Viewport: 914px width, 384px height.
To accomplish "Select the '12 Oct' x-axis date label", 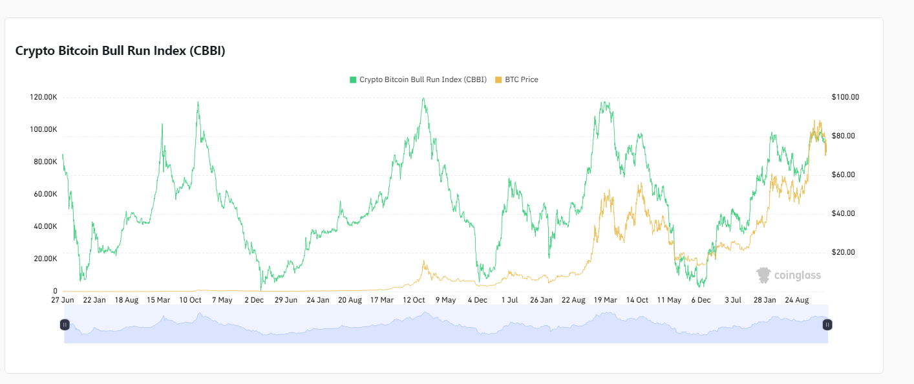I will (414, 300).
